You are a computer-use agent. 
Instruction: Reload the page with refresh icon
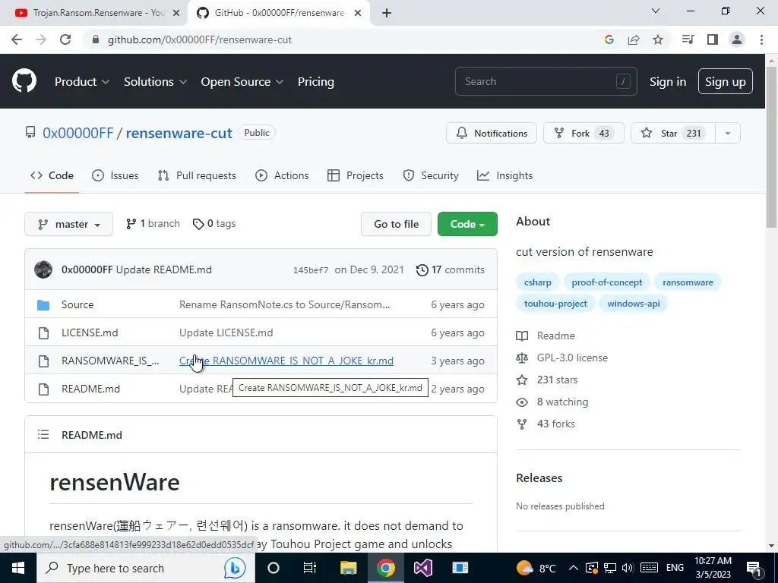point(65,39)
